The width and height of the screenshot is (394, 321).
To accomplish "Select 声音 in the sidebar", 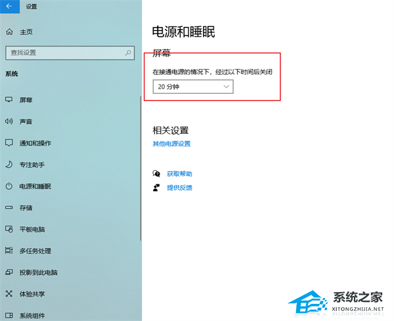I will pyautogui.click(x=26, y=121).
